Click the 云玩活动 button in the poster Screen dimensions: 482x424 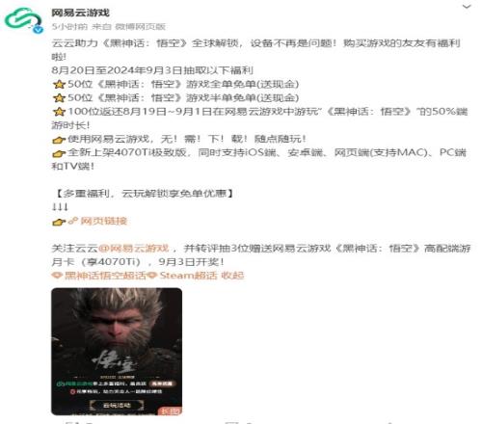click(x=117, y=405)
